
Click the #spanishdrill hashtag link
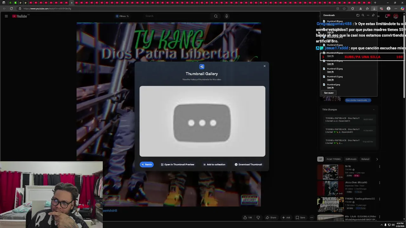(x=110, y=211)
